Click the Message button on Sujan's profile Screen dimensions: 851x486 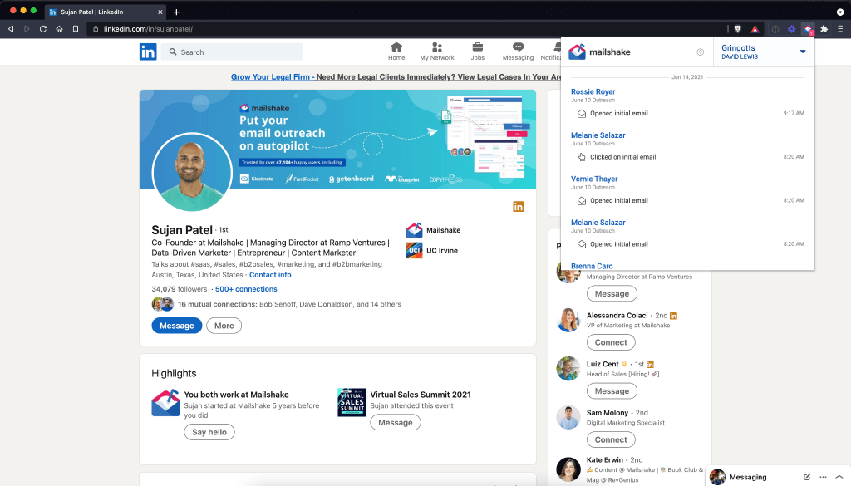(176, 325)
